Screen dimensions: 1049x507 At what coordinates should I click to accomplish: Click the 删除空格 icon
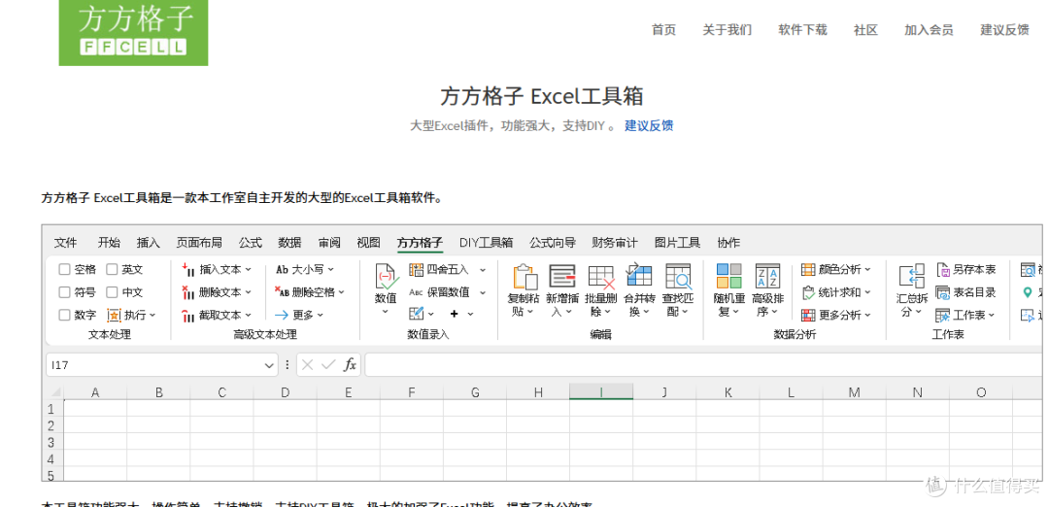(x=282, y=292)
